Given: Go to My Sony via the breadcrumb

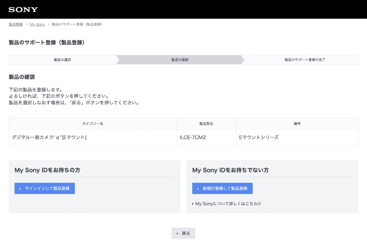Looking at the screenshot, I should (x=37, y=24).
